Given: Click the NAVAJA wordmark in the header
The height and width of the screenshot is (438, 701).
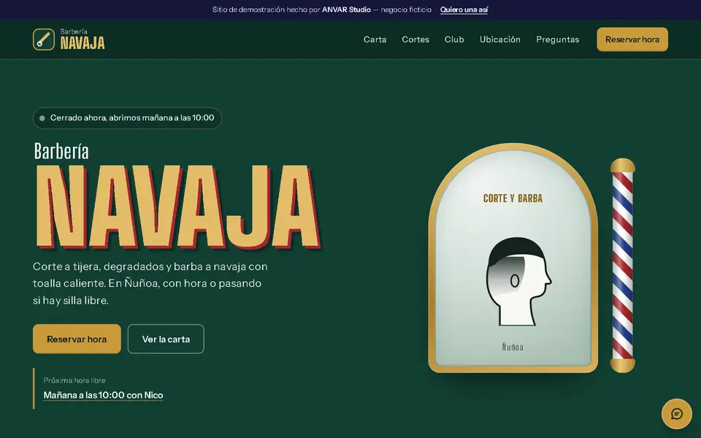Looking at the screenshot, I should click(83, 43).
